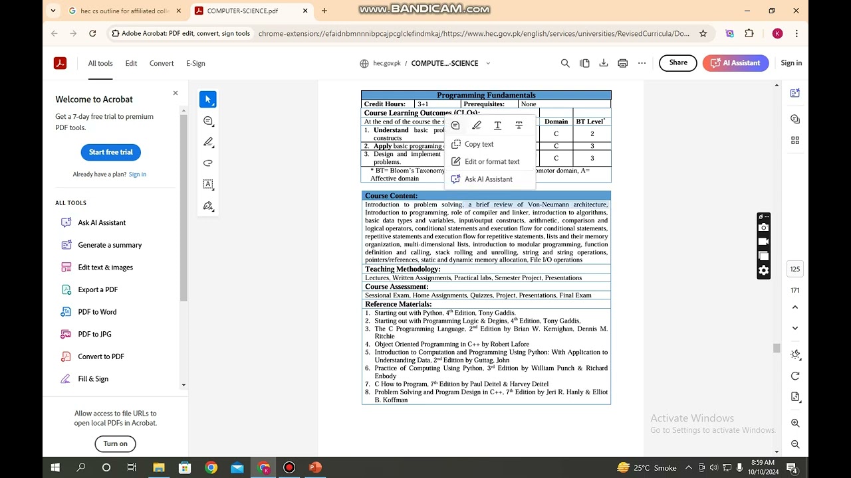851x478 pixels.
Task: Open PDF to JPG tool
Action: coord(94,334)
